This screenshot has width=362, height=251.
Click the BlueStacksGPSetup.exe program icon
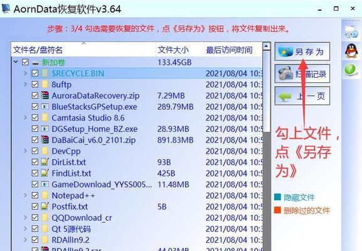(x=45, y=107)
